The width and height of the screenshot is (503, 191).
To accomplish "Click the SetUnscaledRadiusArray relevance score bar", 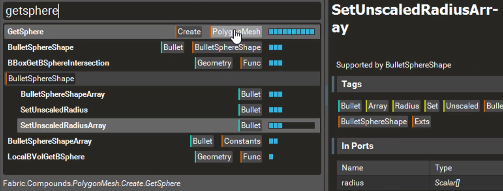I will pyautogui.click(x=291, y=126).
